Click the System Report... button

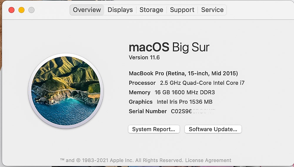pyautogui.click(x=154, y=129)
